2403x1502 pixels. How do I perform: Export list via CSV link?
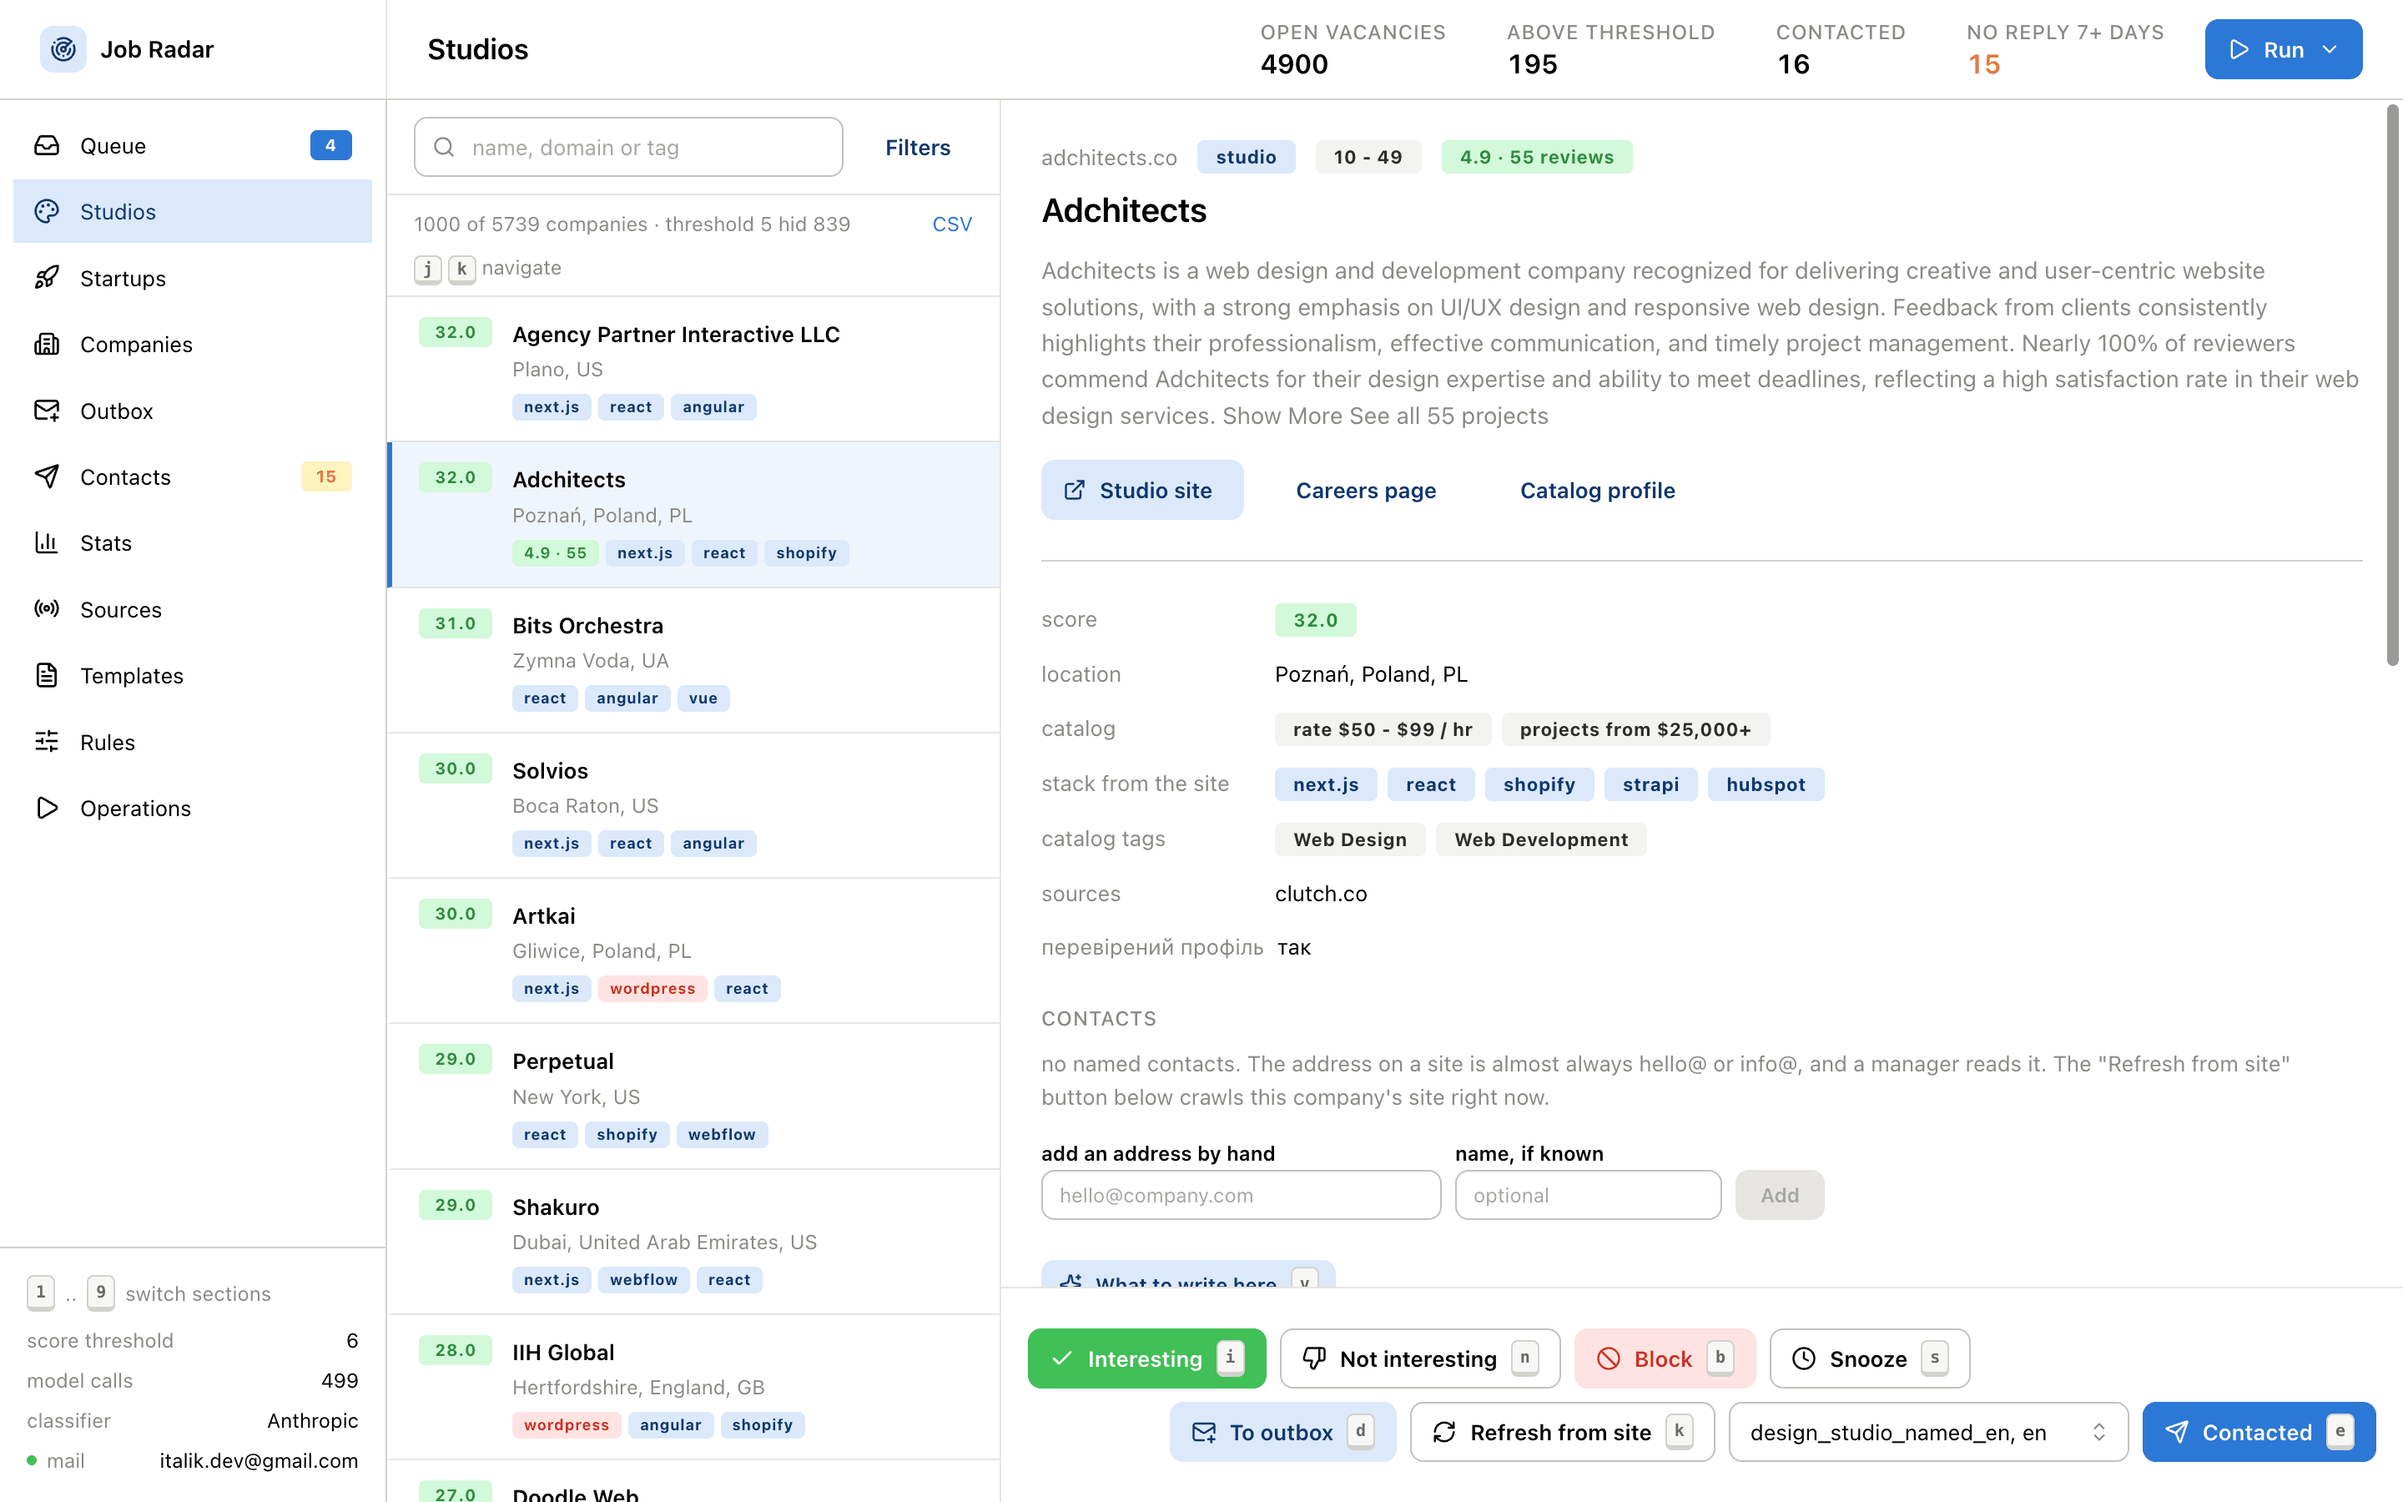coord(951,224)
